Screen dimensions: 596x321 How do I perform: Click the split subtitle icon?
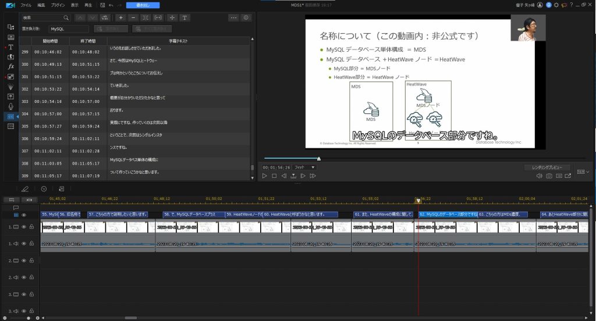coord(146,18)
